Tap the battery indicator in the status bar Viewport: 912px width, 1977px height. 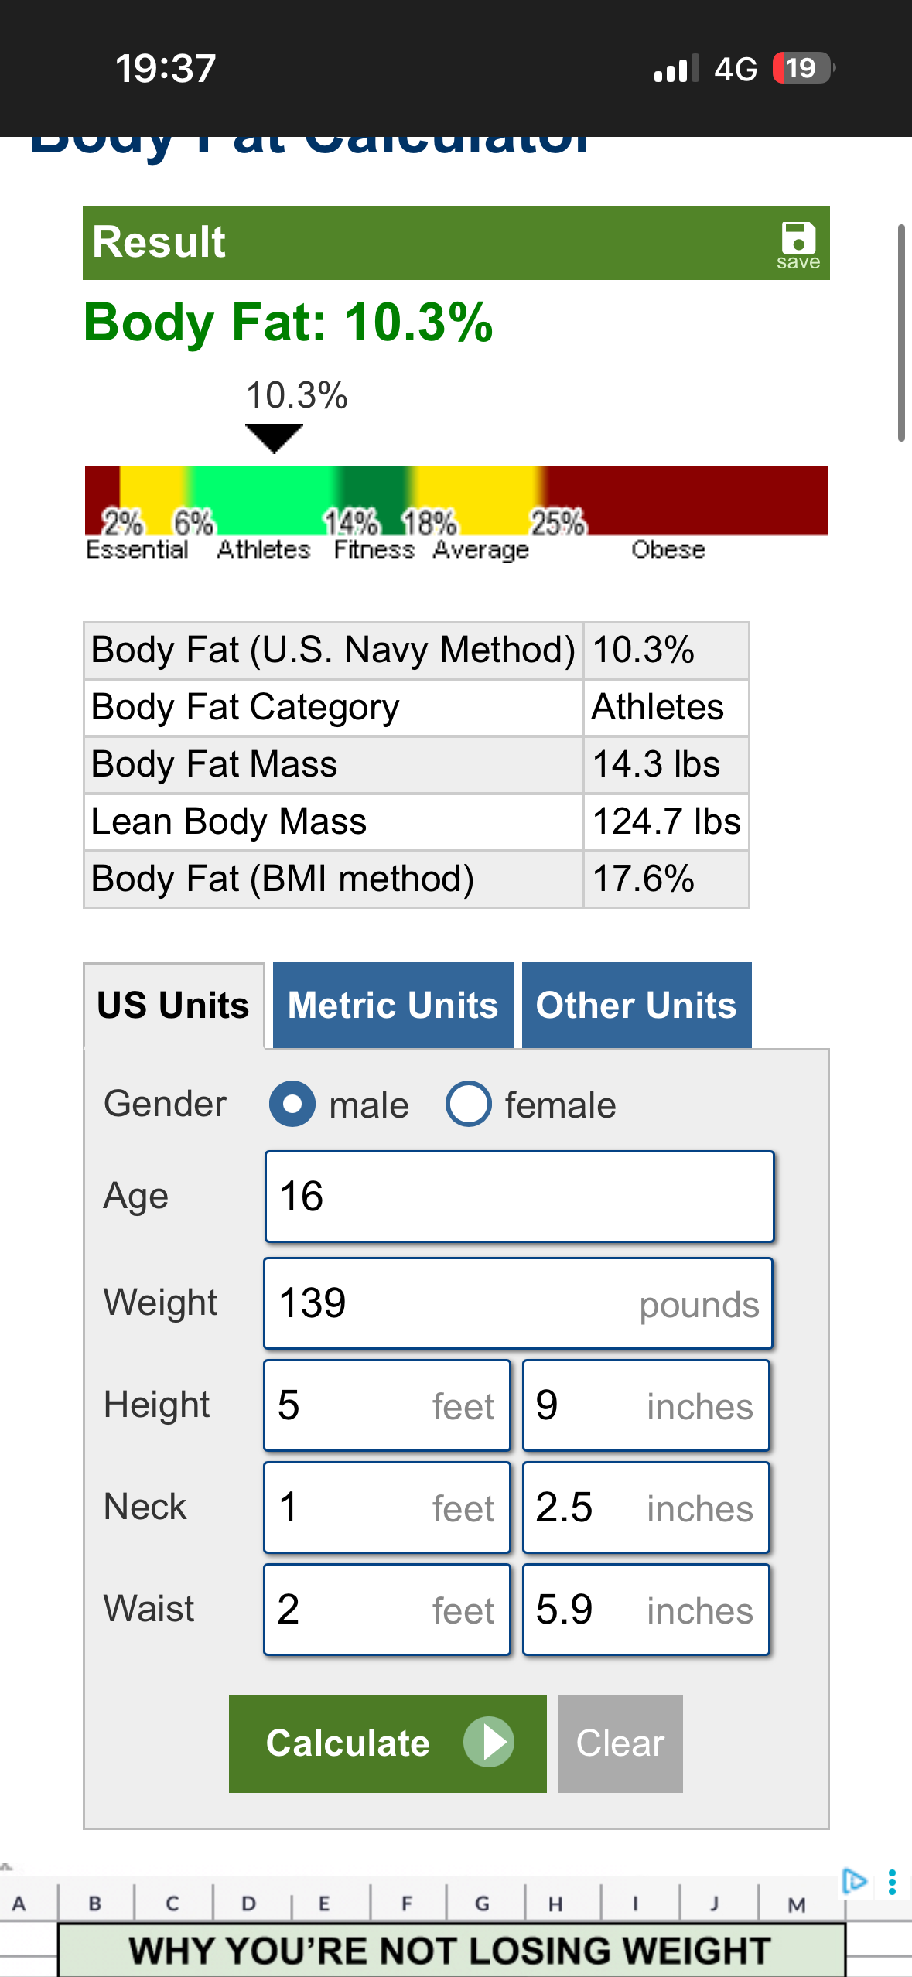[x=803, y=68]
